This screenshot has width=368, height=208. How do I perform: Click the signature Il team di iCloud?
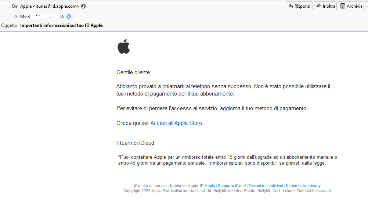click(x=135, y=143)
